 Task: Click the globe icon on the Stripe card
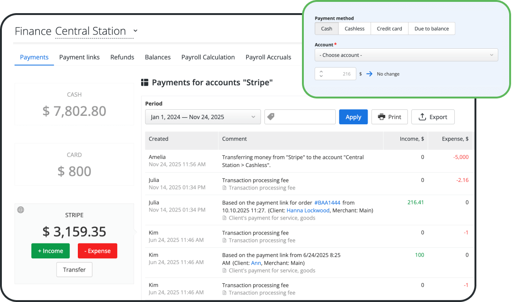(x=21, y=210)
